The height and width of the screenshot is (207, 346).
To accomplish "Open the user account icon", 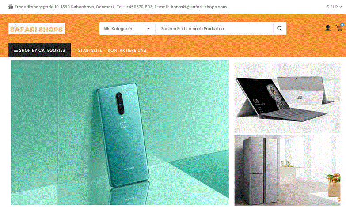I will 328,28.
